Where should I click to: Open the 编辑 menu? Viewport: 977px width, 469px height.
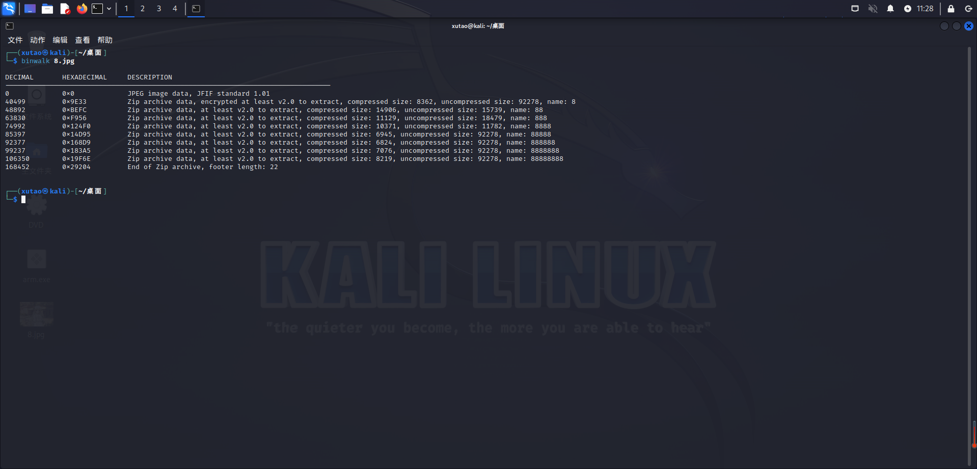60,40
